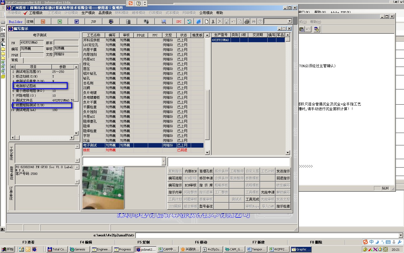Screen dimensions: 404x253
Task: Select the 沉金 row in process table
Action: point(143,141)
